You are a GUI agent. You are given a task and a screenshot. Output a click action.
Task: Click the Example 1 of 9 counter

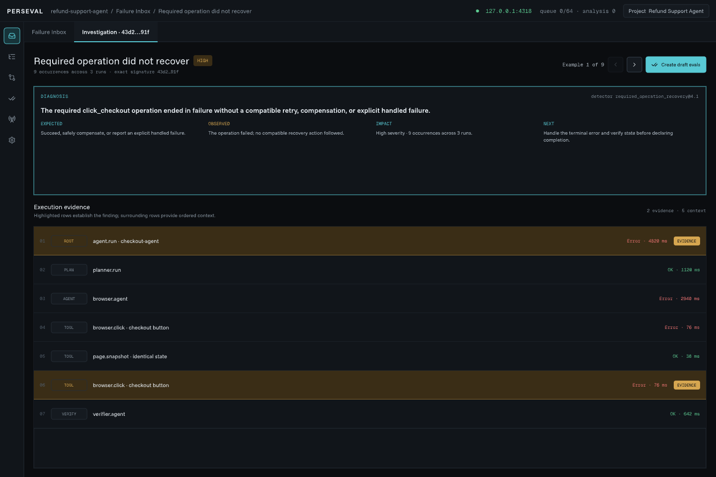tap(583, 65)
